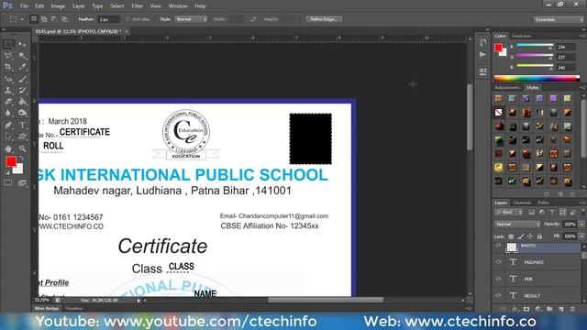Select the Path Selection tool
This screenshot has height=330, width=587.
tap(8, 137)
